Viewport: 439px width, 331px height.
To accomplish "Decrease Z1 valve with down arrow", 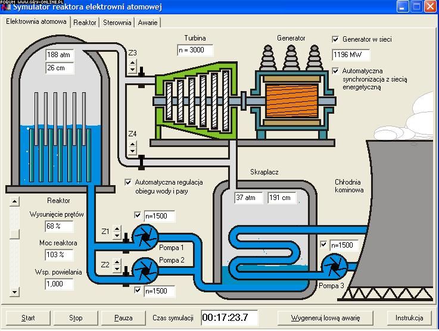I will 117,235.
